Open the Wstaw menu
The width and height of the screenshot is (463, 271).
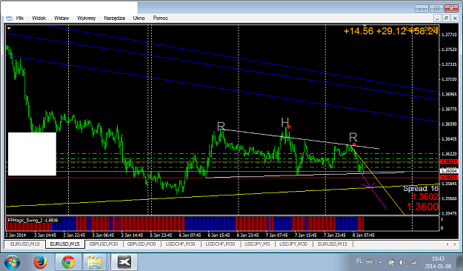point(61,19)
